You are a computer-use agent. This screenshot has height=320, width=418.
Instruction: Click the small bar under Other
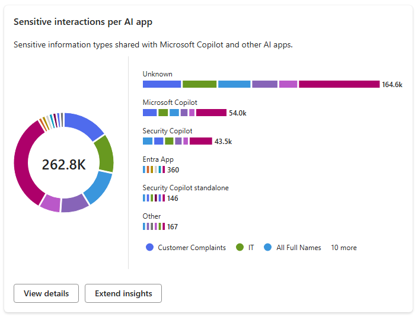154,226
